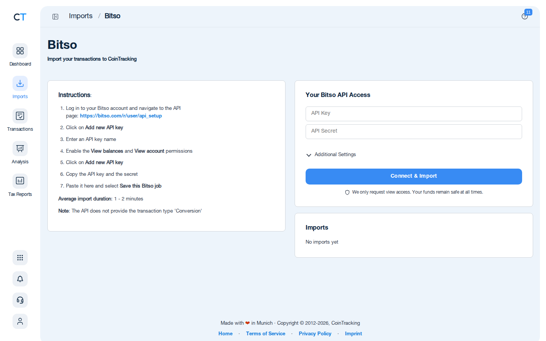Viewport: 546px width, 341px height.
Task: Click the 'Your Bitso API Access' heading
Action: (x=338, y=95)
